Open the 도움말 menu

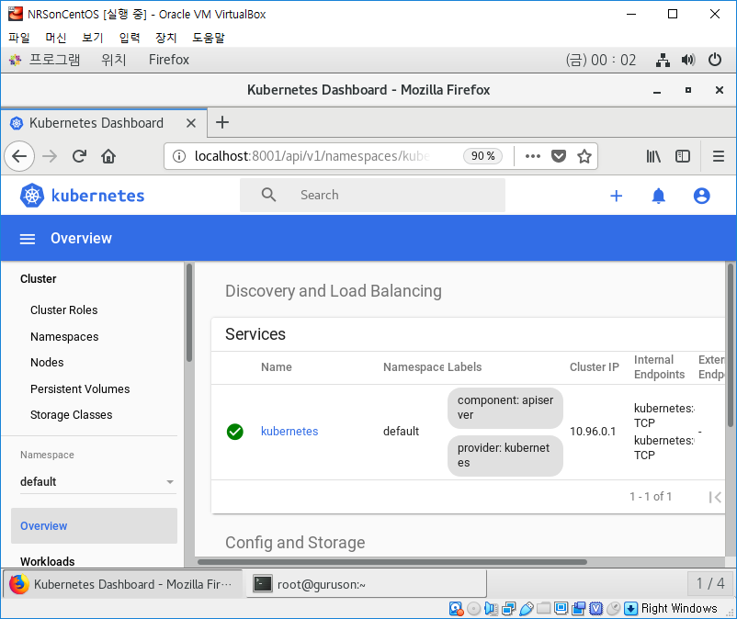(x=209, y=38)
